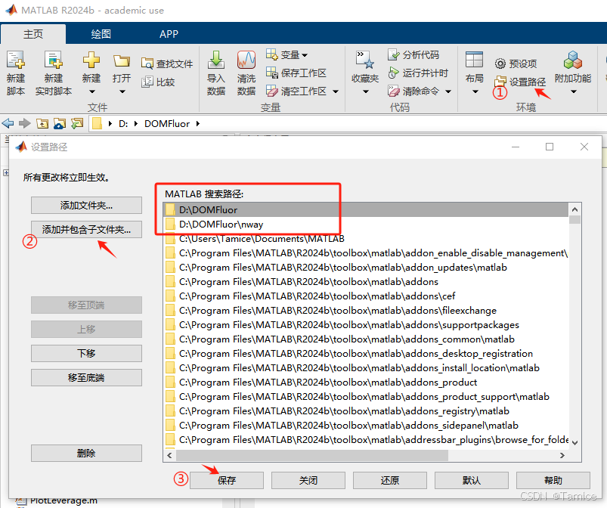Click the 新建实时脚本 (New Live Script) icon
607x508 pixels.
point(54,60)
